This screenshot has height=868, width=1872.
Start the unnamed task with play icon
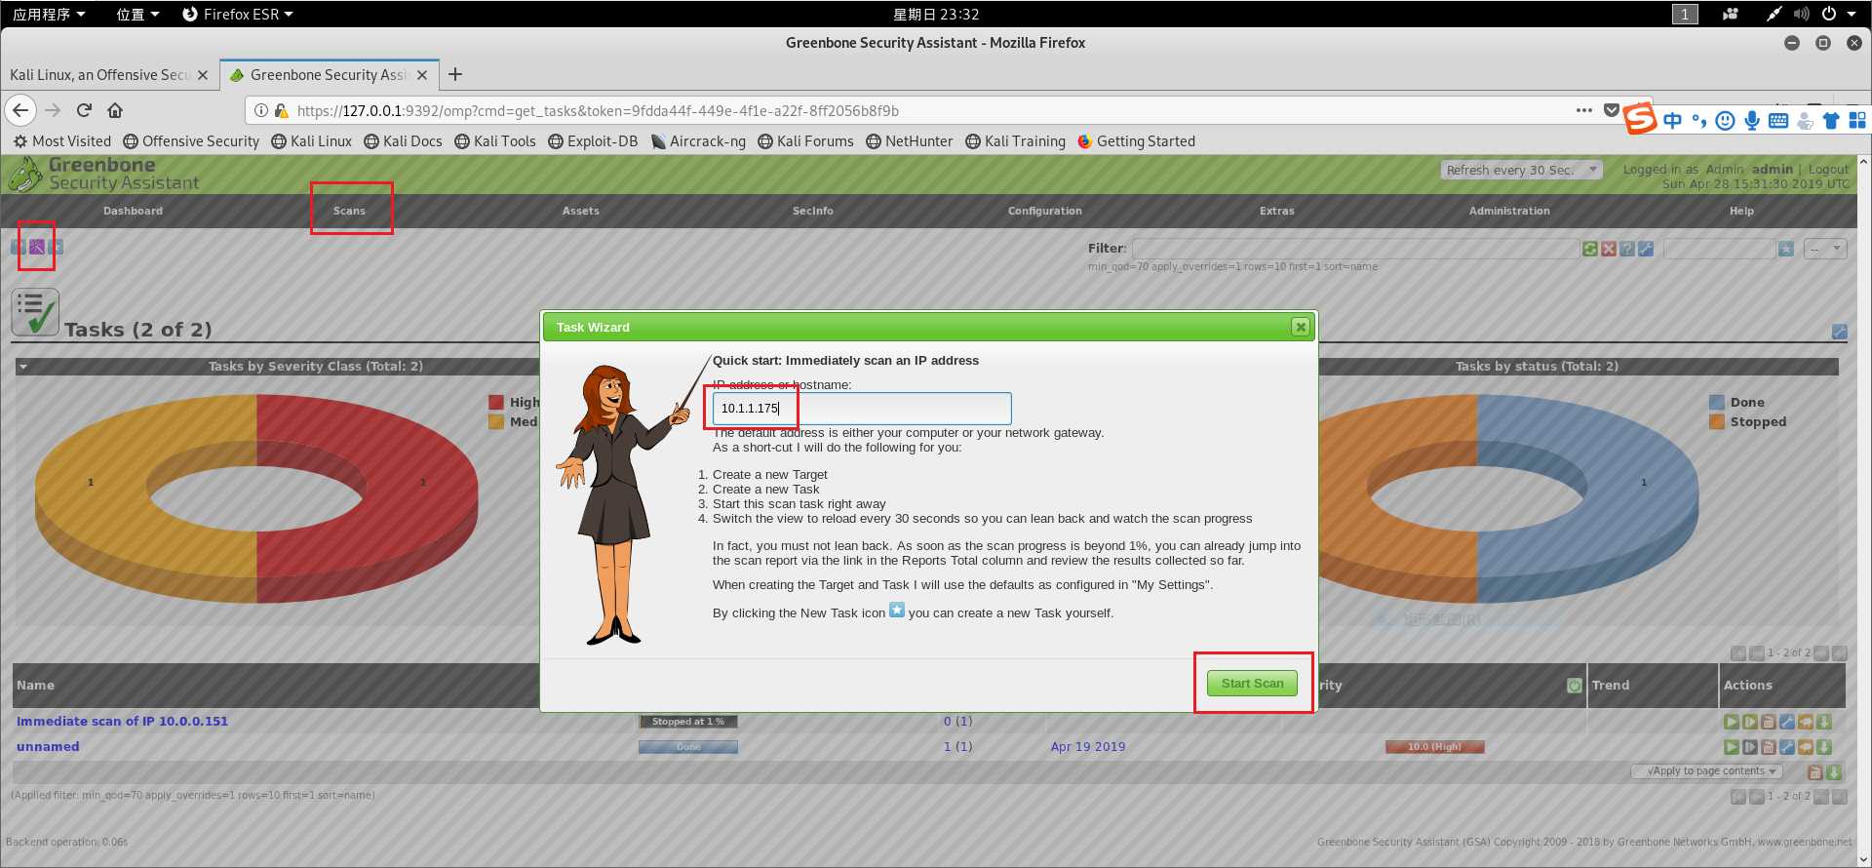click(x=1731, y=747)
